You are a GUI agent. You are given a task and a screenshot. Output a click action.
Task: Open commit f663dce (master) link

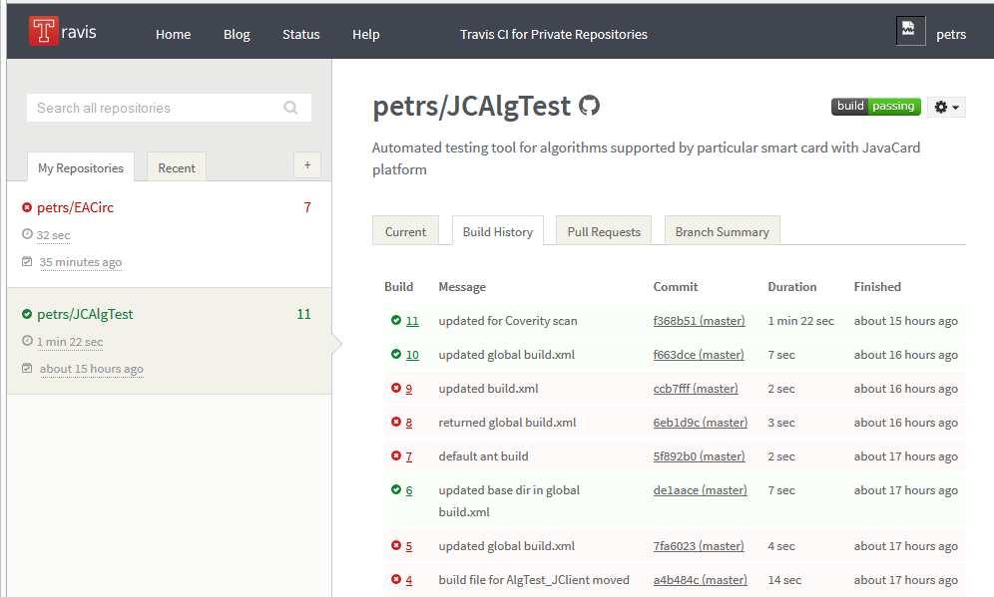(698, 355)
